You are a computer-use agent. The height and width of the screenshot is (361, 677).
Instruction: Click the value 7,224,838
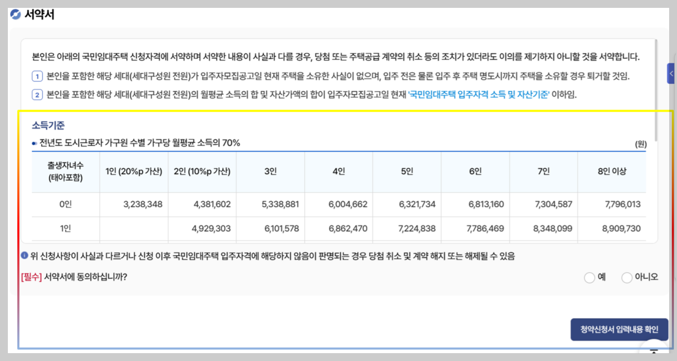(417, 229)
